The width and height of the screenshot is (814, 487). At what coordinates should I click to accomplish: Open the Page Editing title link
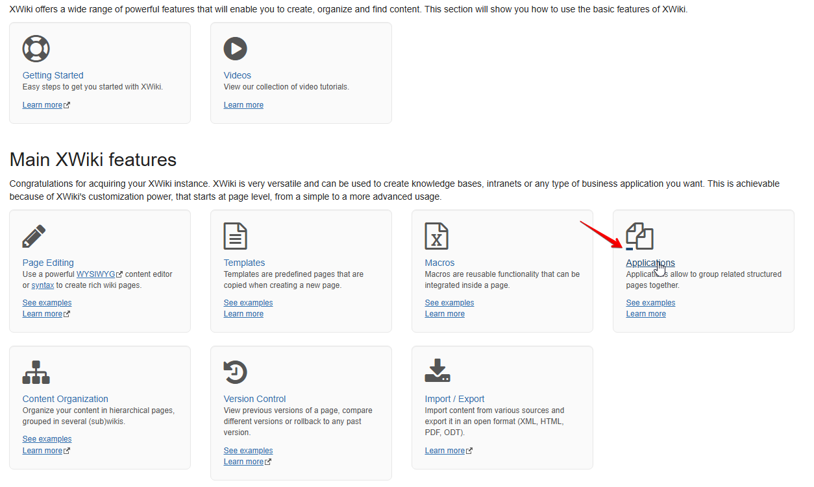click(x=48, y=263)
